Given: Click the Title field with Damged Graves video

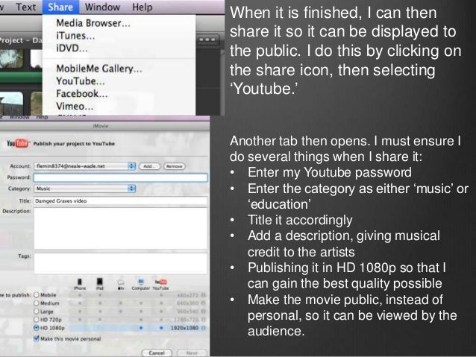Looking at the screenshot, I should tap(121, 200).
